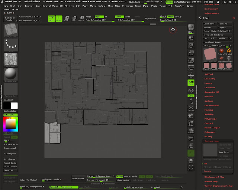Open the Preferences menu
Screen dimensions: 238x190
tap(128, 6)
